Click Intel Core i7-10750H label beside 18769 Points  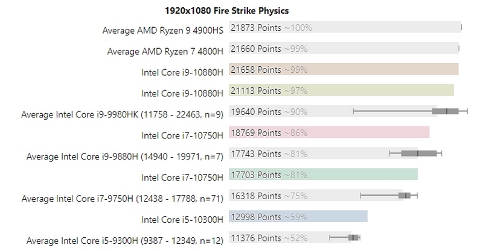point(182,135)
